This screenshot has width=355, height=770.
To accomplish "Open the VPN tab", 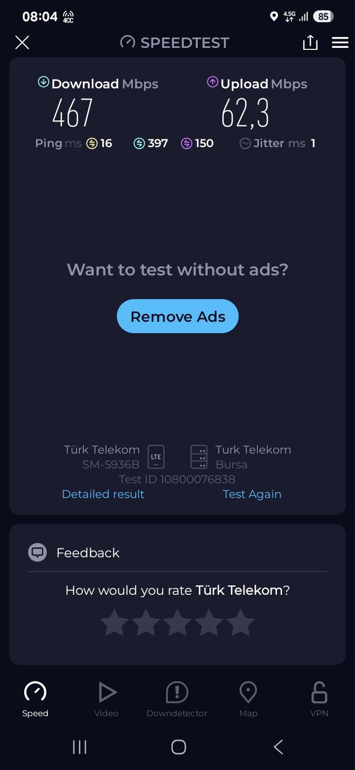I will [x=319, y=699].
